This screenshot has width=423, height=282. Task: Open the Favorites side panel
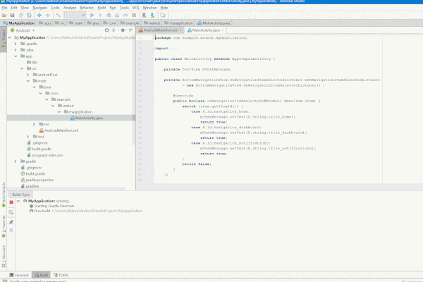point(4,227)
